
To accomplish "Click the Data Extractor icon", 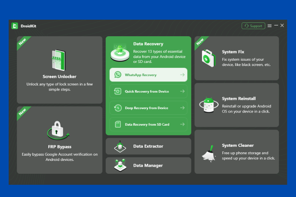I will (120, 147).
